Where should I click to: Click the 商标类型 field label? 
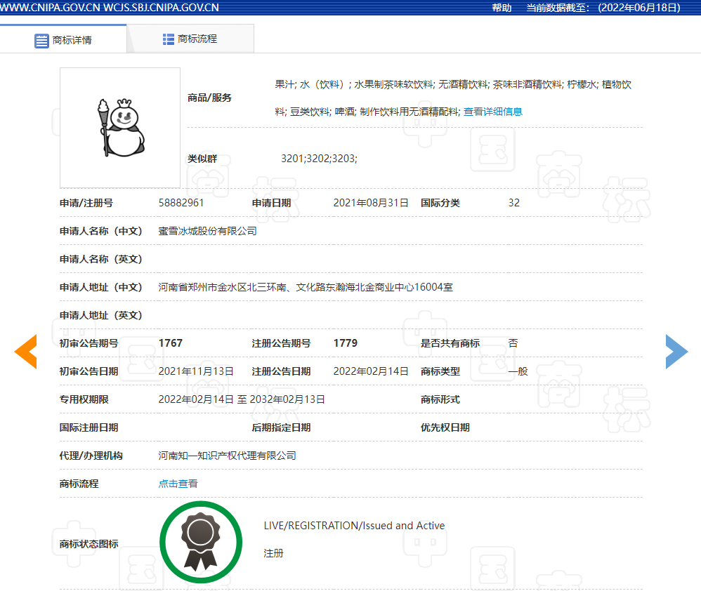pos(440,371)
